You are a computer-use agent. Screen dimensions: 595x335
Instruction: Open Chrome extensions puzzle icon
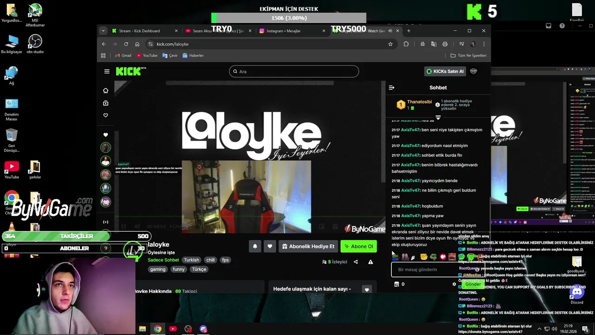tap(406, 44)
